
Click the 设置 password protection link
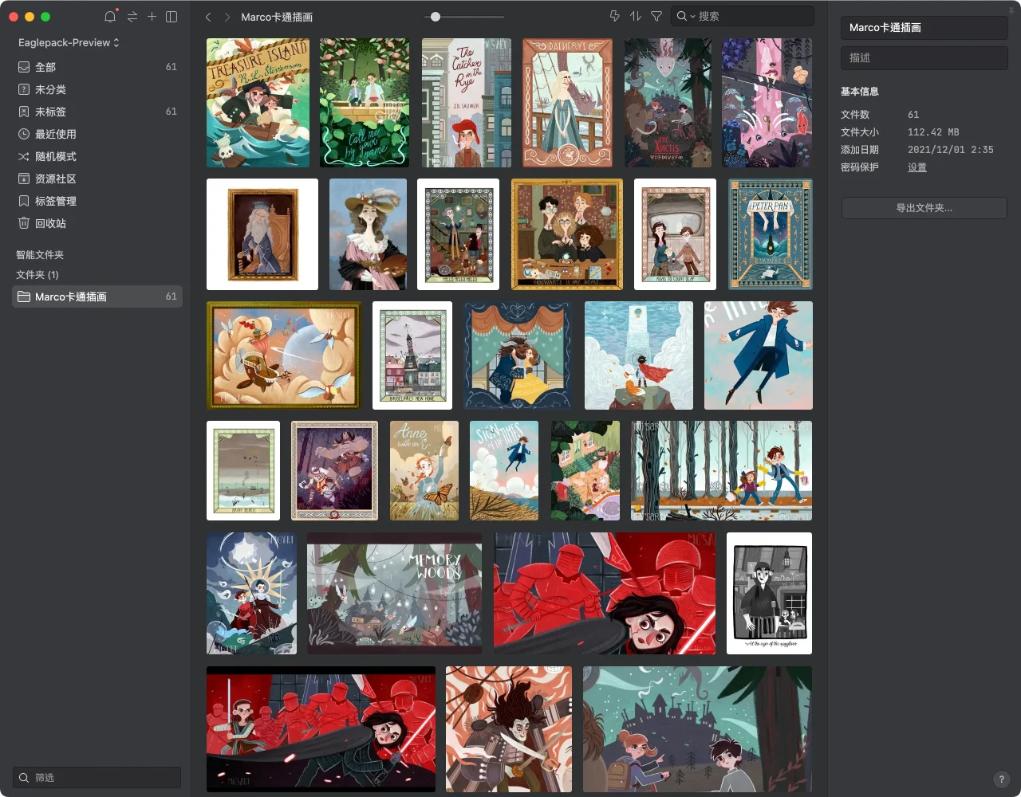917,167
